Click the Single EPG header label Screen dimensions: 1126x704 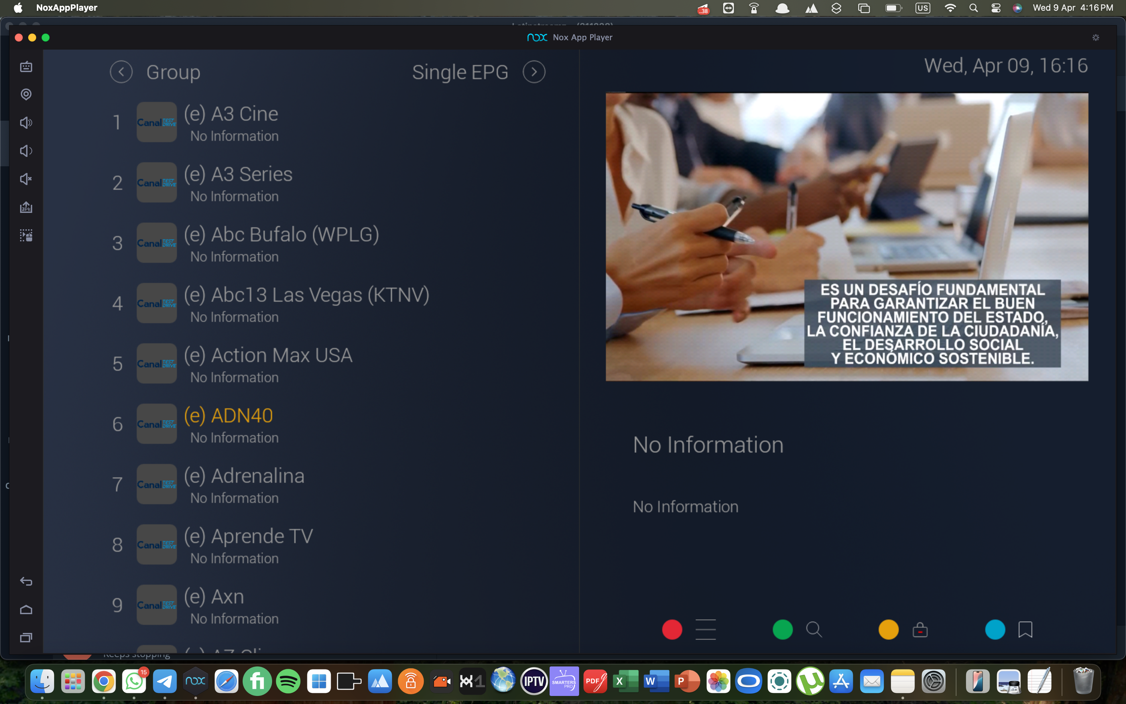click(460, 72)
